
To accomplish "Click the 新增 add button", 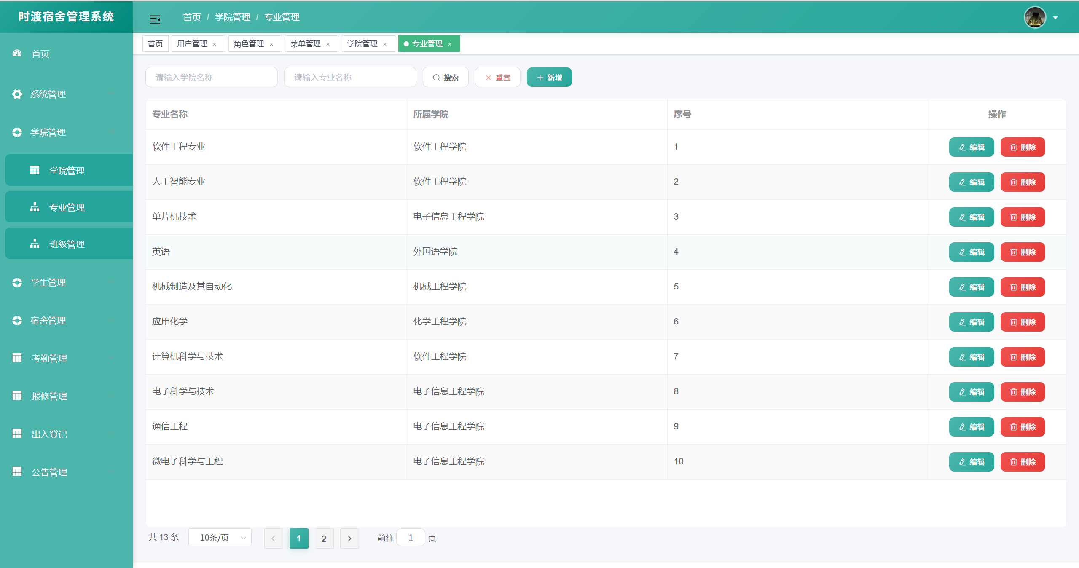I will [549, 78].
